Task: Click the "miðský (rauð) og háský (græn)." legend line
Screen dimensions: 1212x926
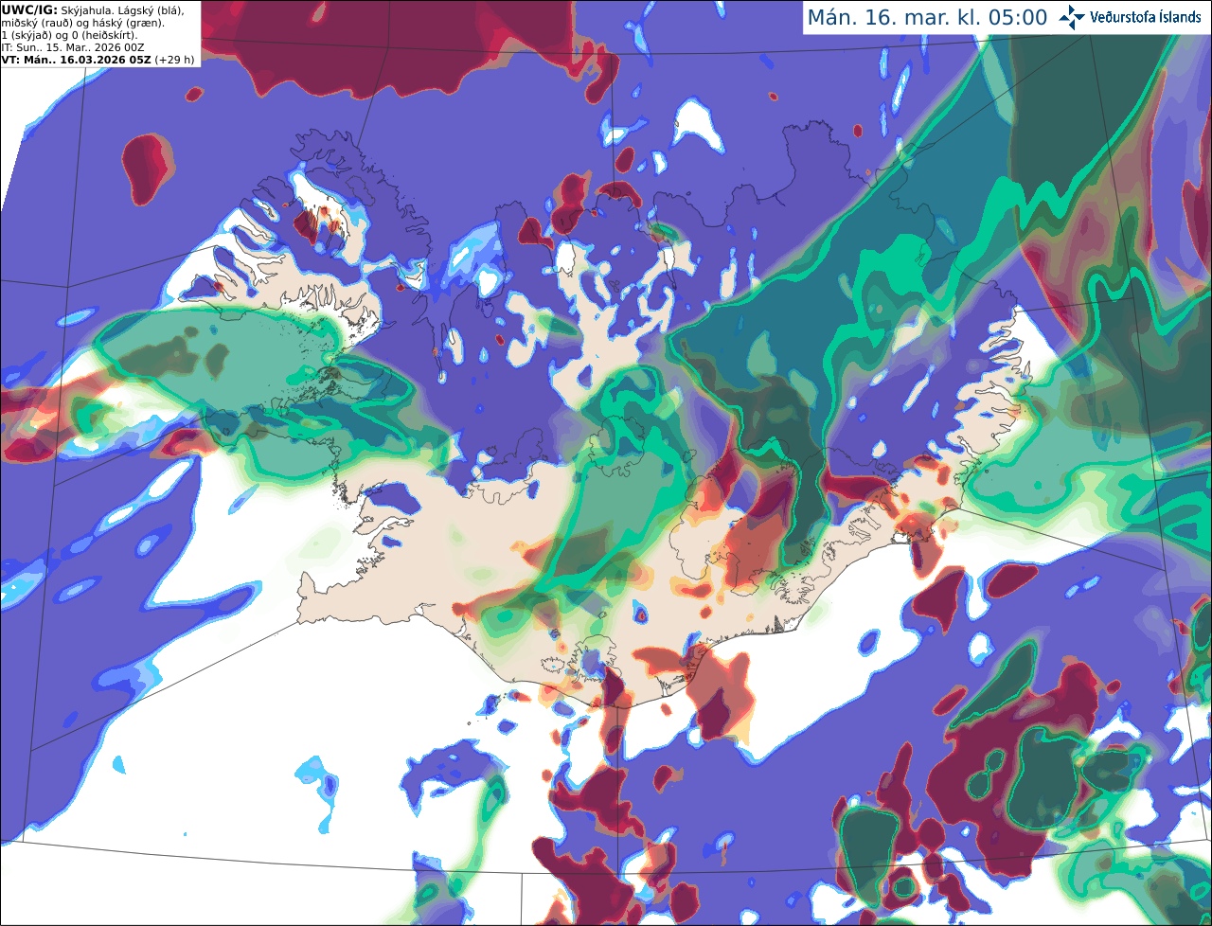Action: tap(82, 22)
